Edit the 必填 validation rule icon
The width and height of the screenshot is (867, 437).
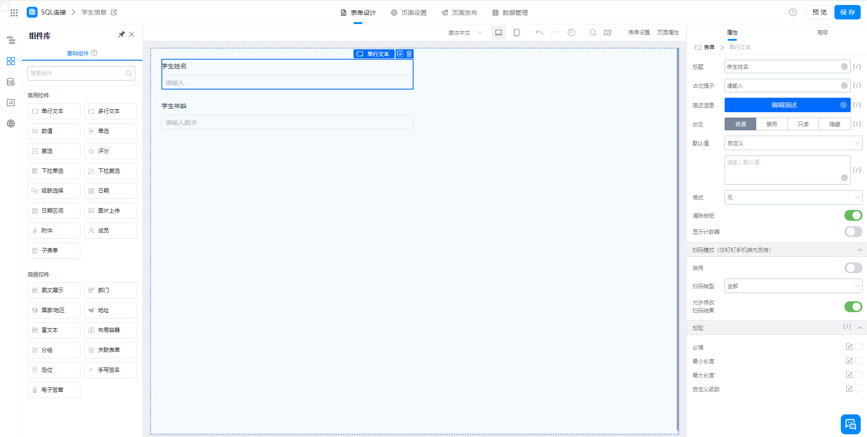(849, 347)
